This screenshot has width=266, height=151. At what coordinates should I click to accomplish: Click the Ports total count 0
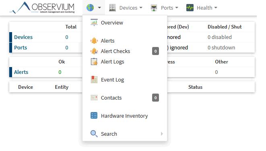coord(67,47)
